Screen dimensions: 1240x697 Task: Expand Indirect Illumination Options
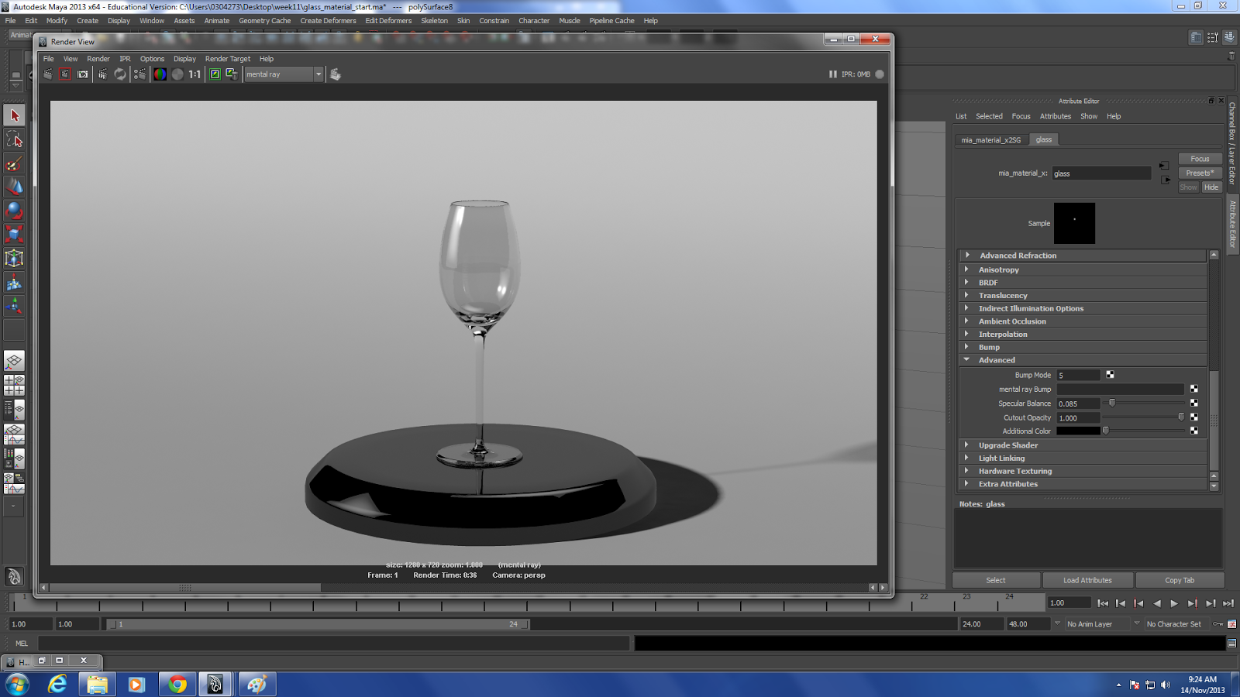tap(1083, 308)
